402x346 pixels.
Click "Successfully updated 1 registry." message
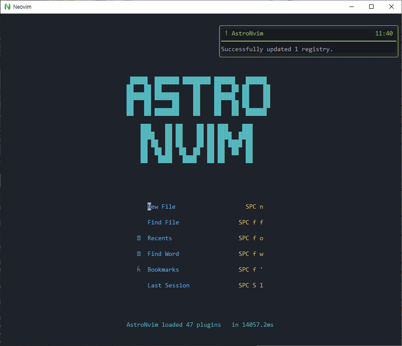coord(277,49)
